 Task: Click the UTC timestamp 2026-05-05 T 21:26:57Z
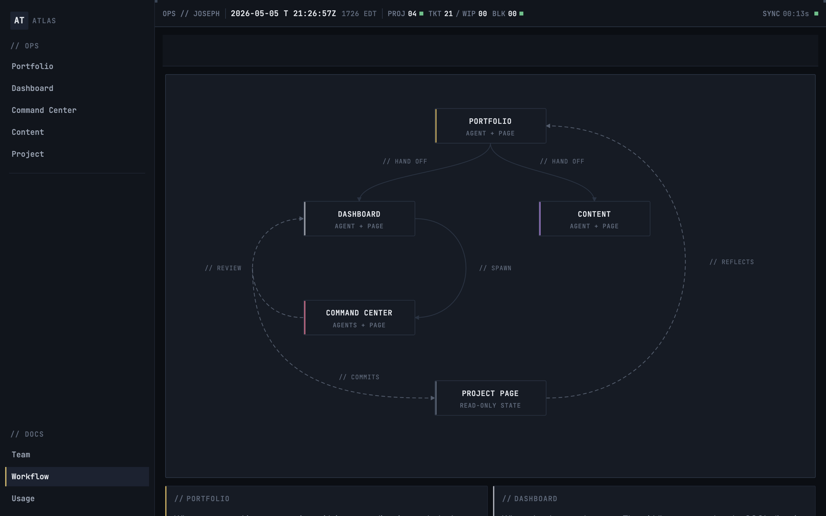click(283, 14)
